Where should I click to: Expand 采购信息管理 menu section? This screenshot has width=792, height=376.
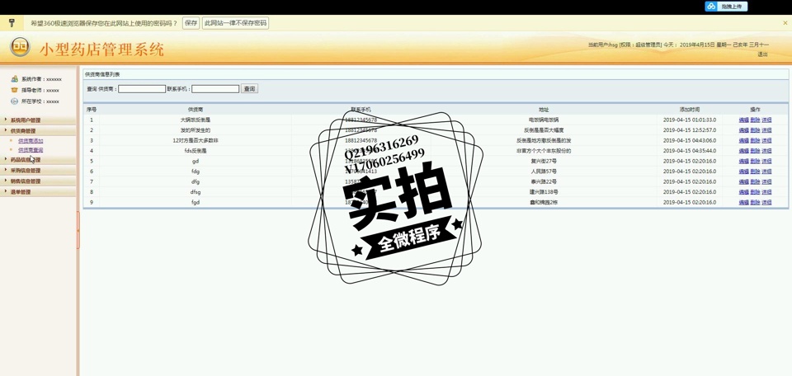pos(25,171)
